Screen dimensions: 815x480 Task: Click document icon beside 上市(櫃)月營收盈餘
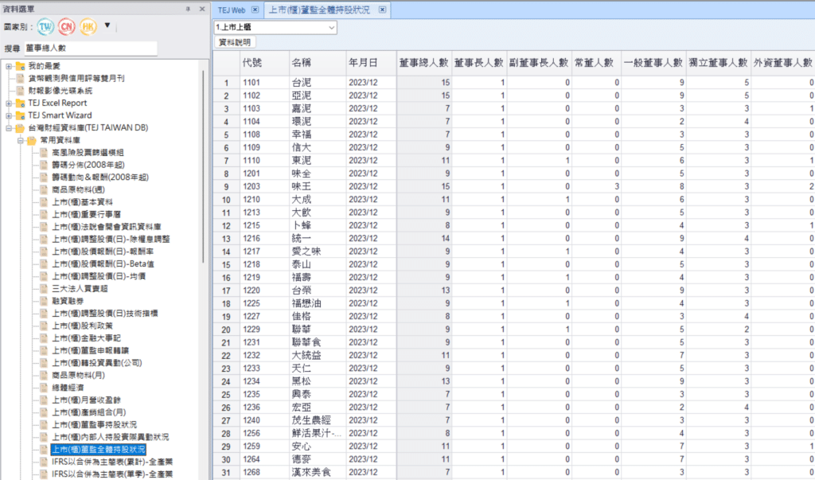(44, 400)
